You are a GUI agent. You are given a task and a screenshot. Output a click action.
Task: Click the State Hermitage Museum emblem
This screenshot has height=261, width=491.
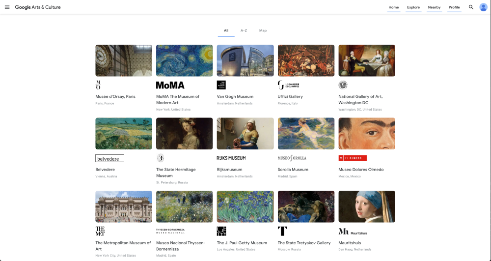coord(161,158)
